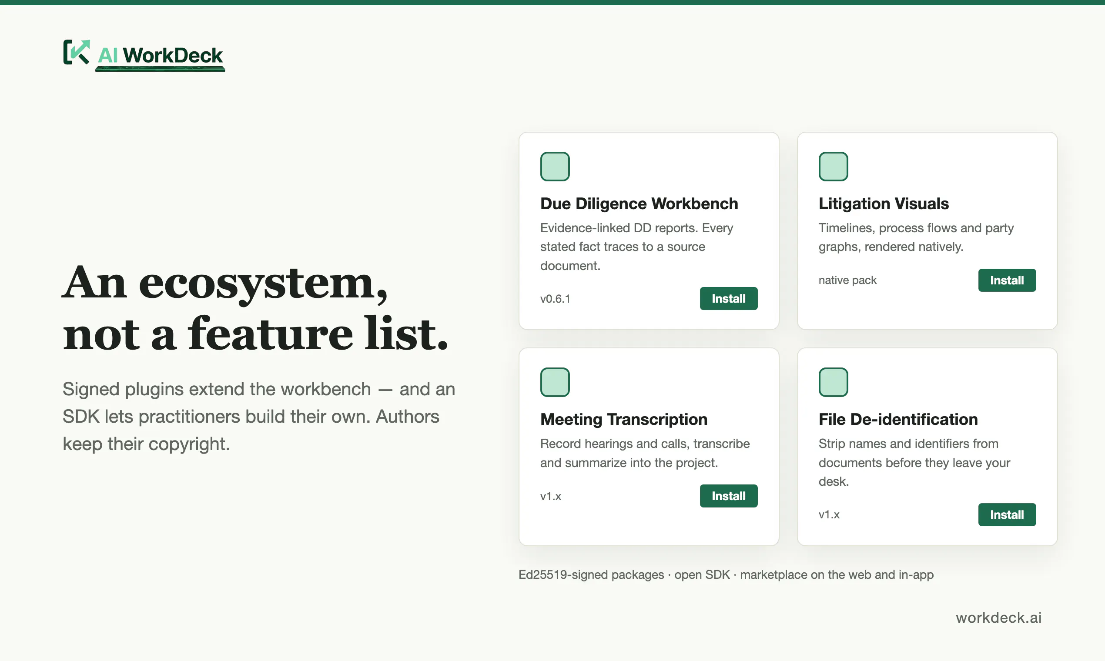Click the Due Diligence Workbench plugin icon
This screenshot has height=661, width=1105.
pyautogui.click(x=555, y=167)
